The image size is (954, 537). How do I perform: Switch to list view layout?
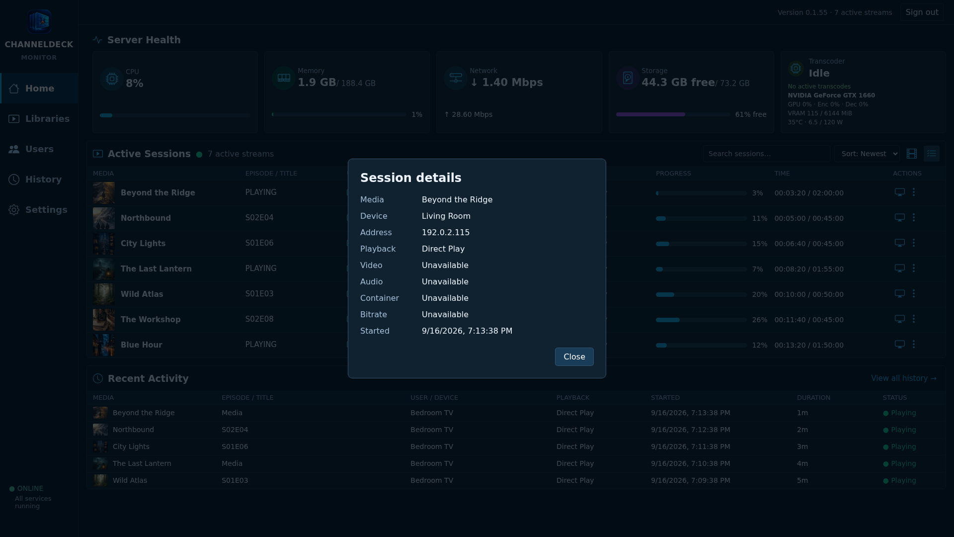tap(932, 154)
